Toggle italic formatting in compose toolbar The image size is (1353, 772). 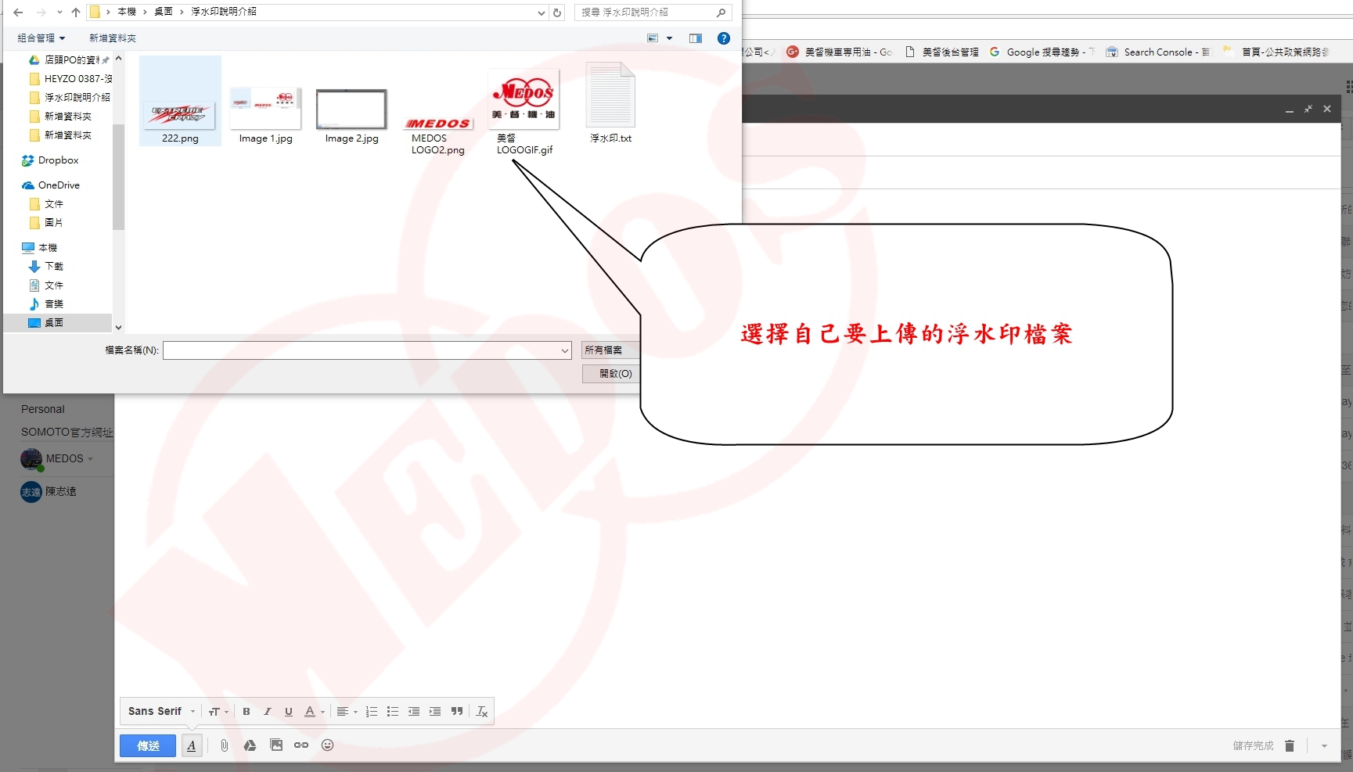(267, 711)
